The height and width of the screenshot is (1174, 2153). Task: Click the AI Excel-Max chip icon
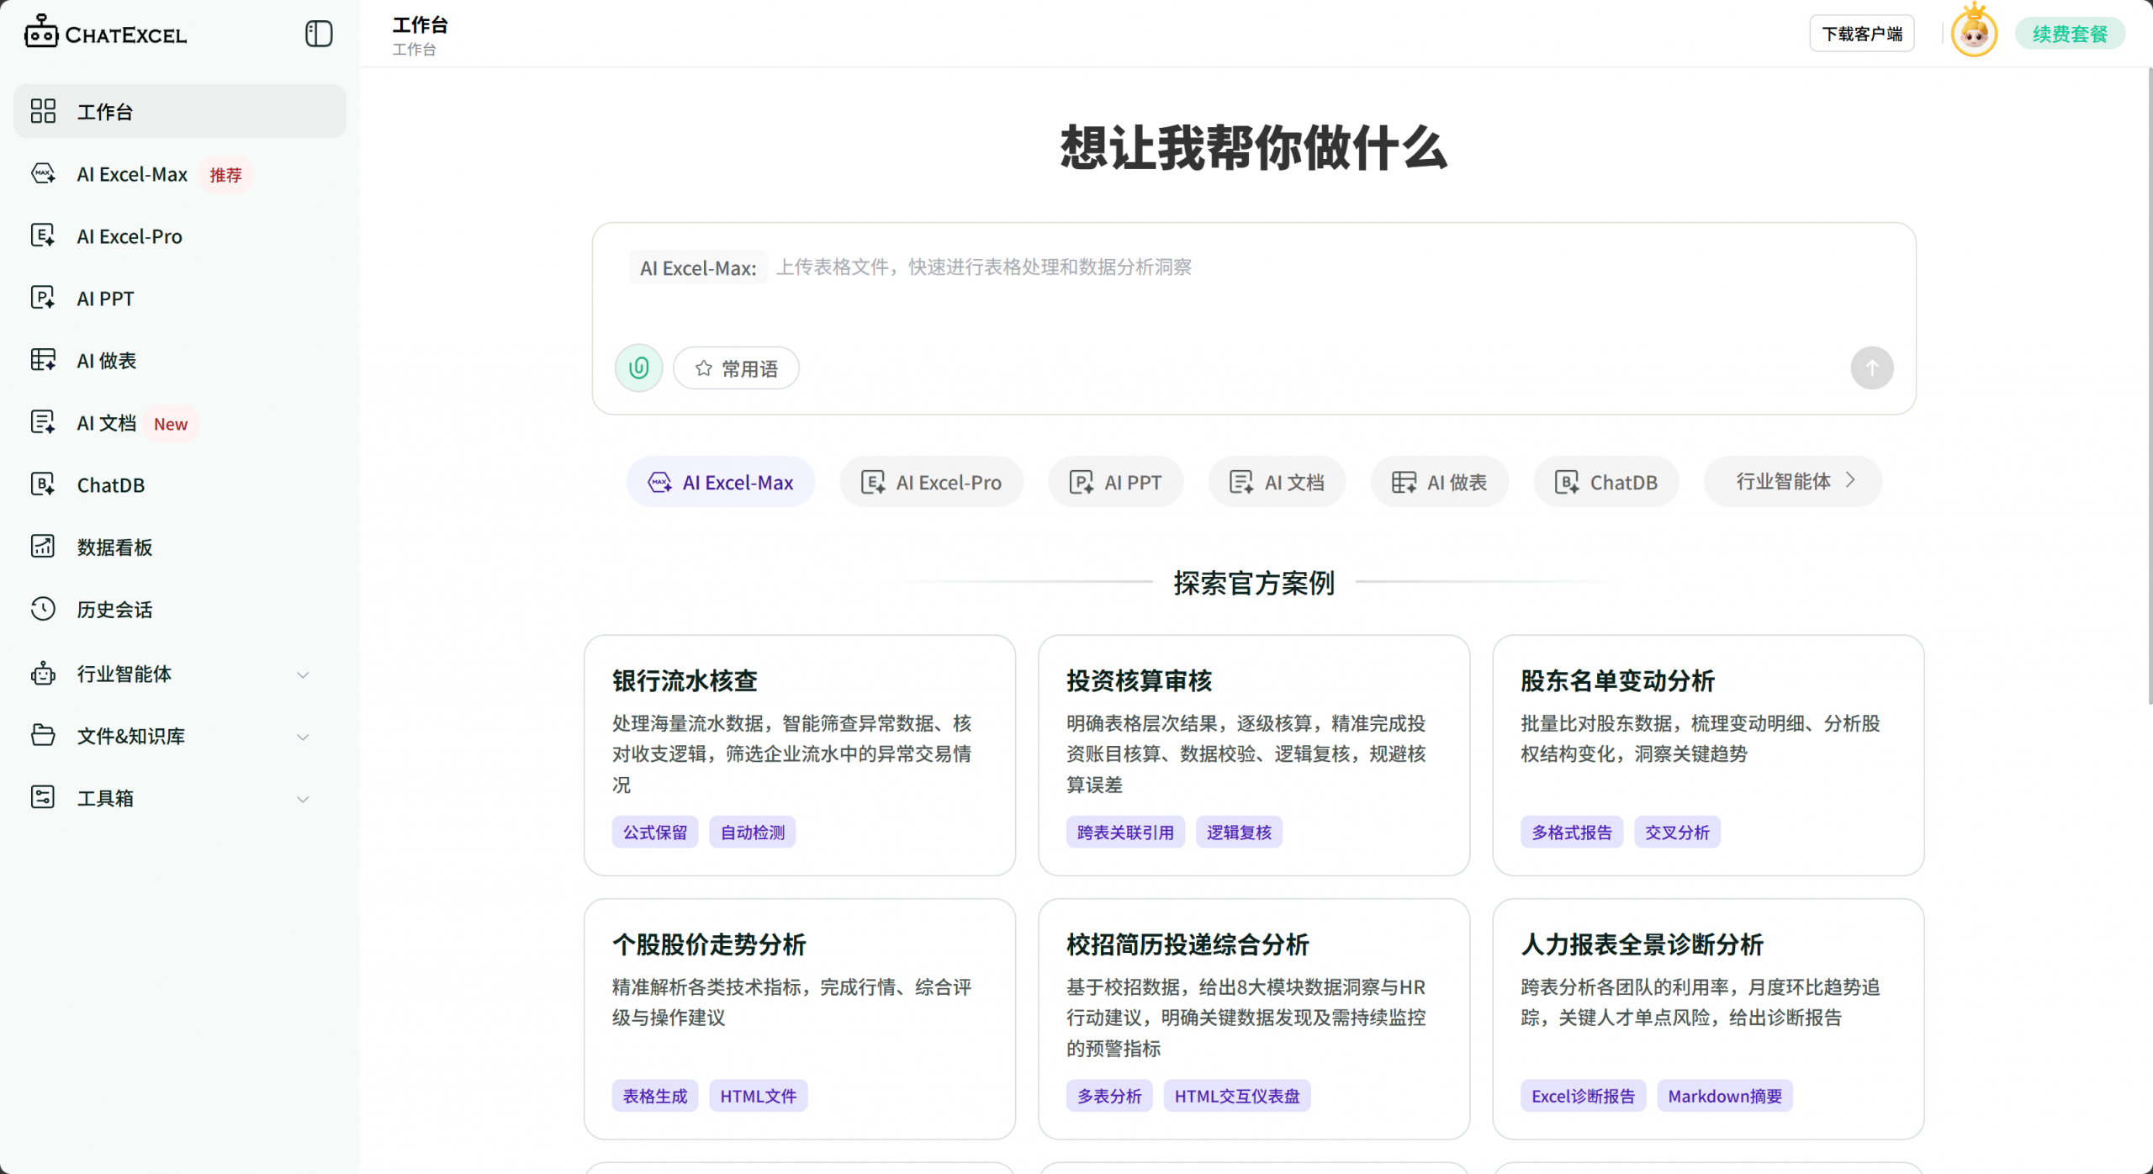[660, 482]
